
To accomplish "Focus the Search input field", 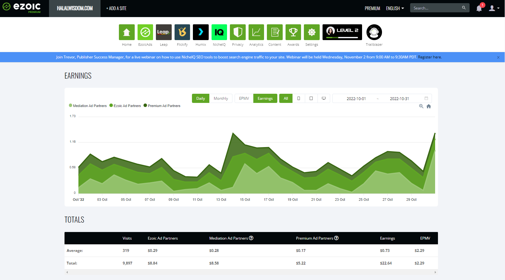I will click(x=436, y=8).
